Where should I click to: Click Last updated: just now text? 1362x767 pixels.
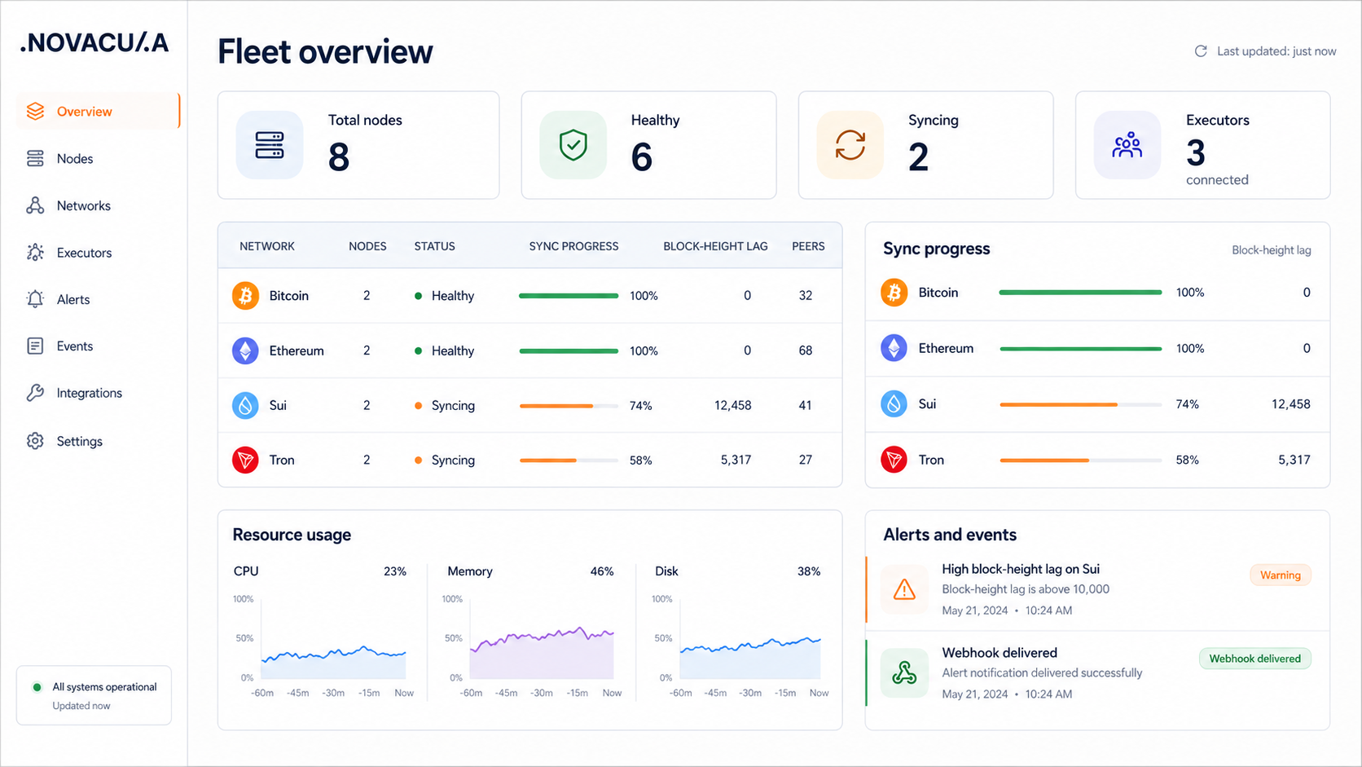1276,51
